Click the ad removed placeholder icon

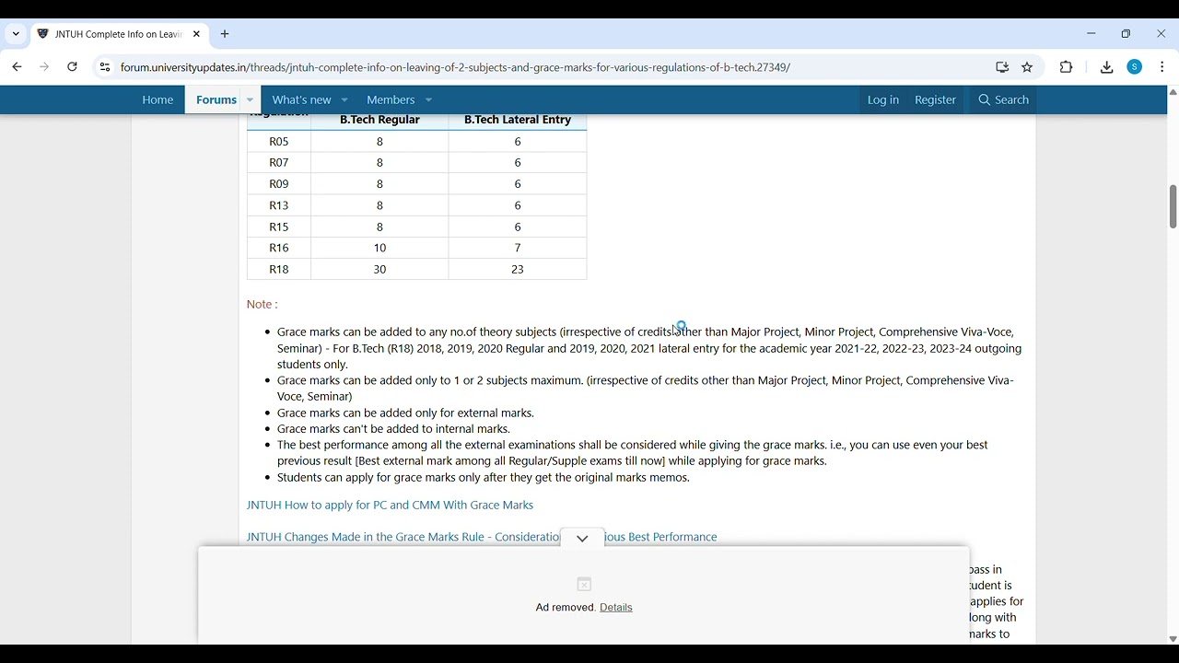[584, 585]
